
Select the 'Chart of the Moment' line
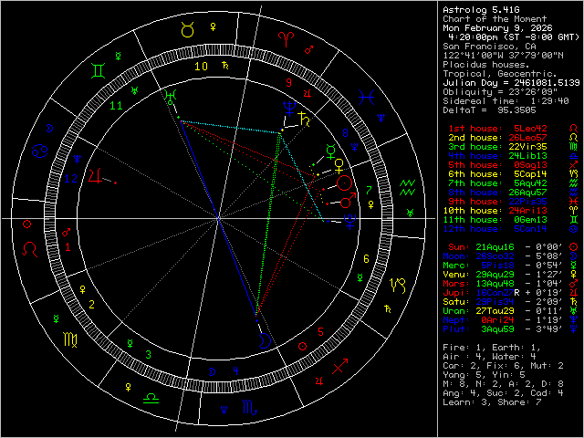click(495, 19)
